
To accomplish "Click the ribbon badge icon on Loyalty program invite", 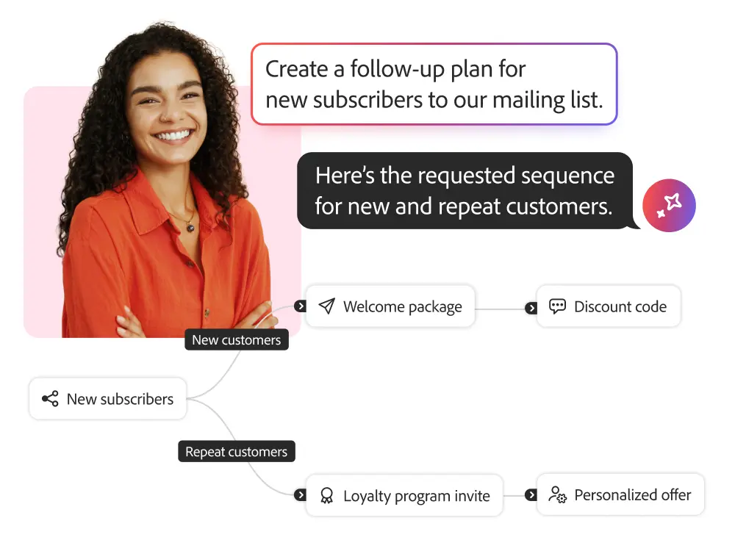I will tap(327, 496).
